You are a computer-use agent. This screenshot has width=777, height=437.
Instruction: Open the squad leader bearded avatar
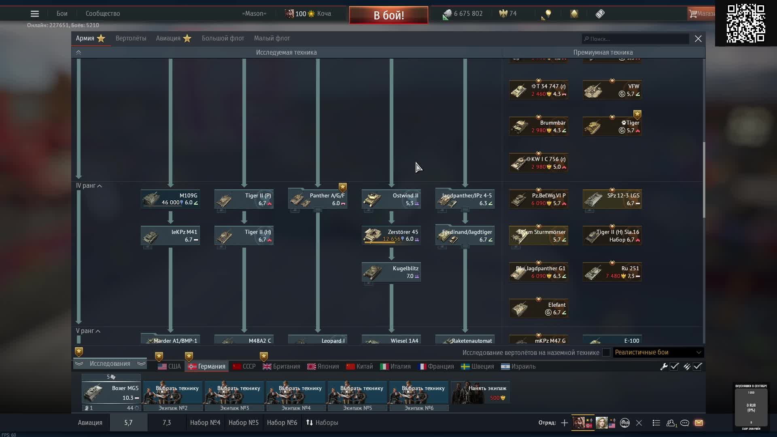(x=578, y=423)
